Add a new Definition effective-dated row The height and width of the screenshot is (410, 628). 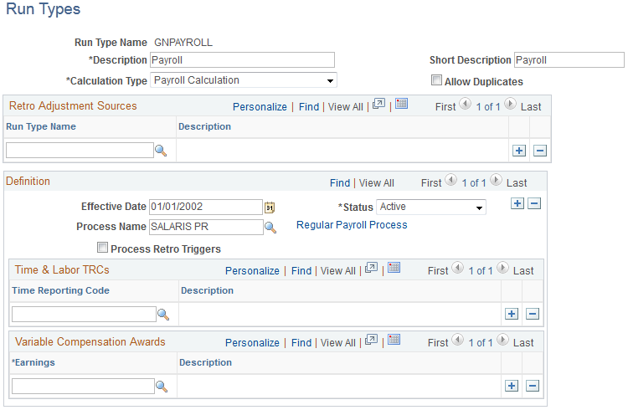coord(517,203)
